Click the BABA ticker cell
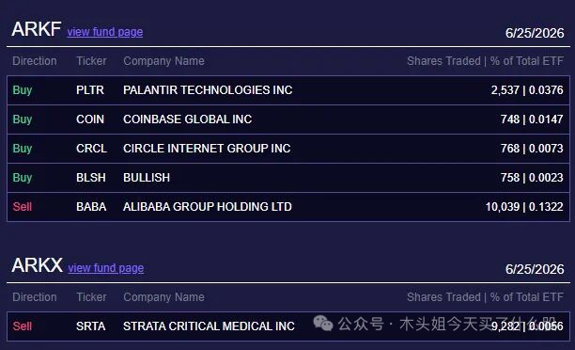 click(x=91, y=207)
